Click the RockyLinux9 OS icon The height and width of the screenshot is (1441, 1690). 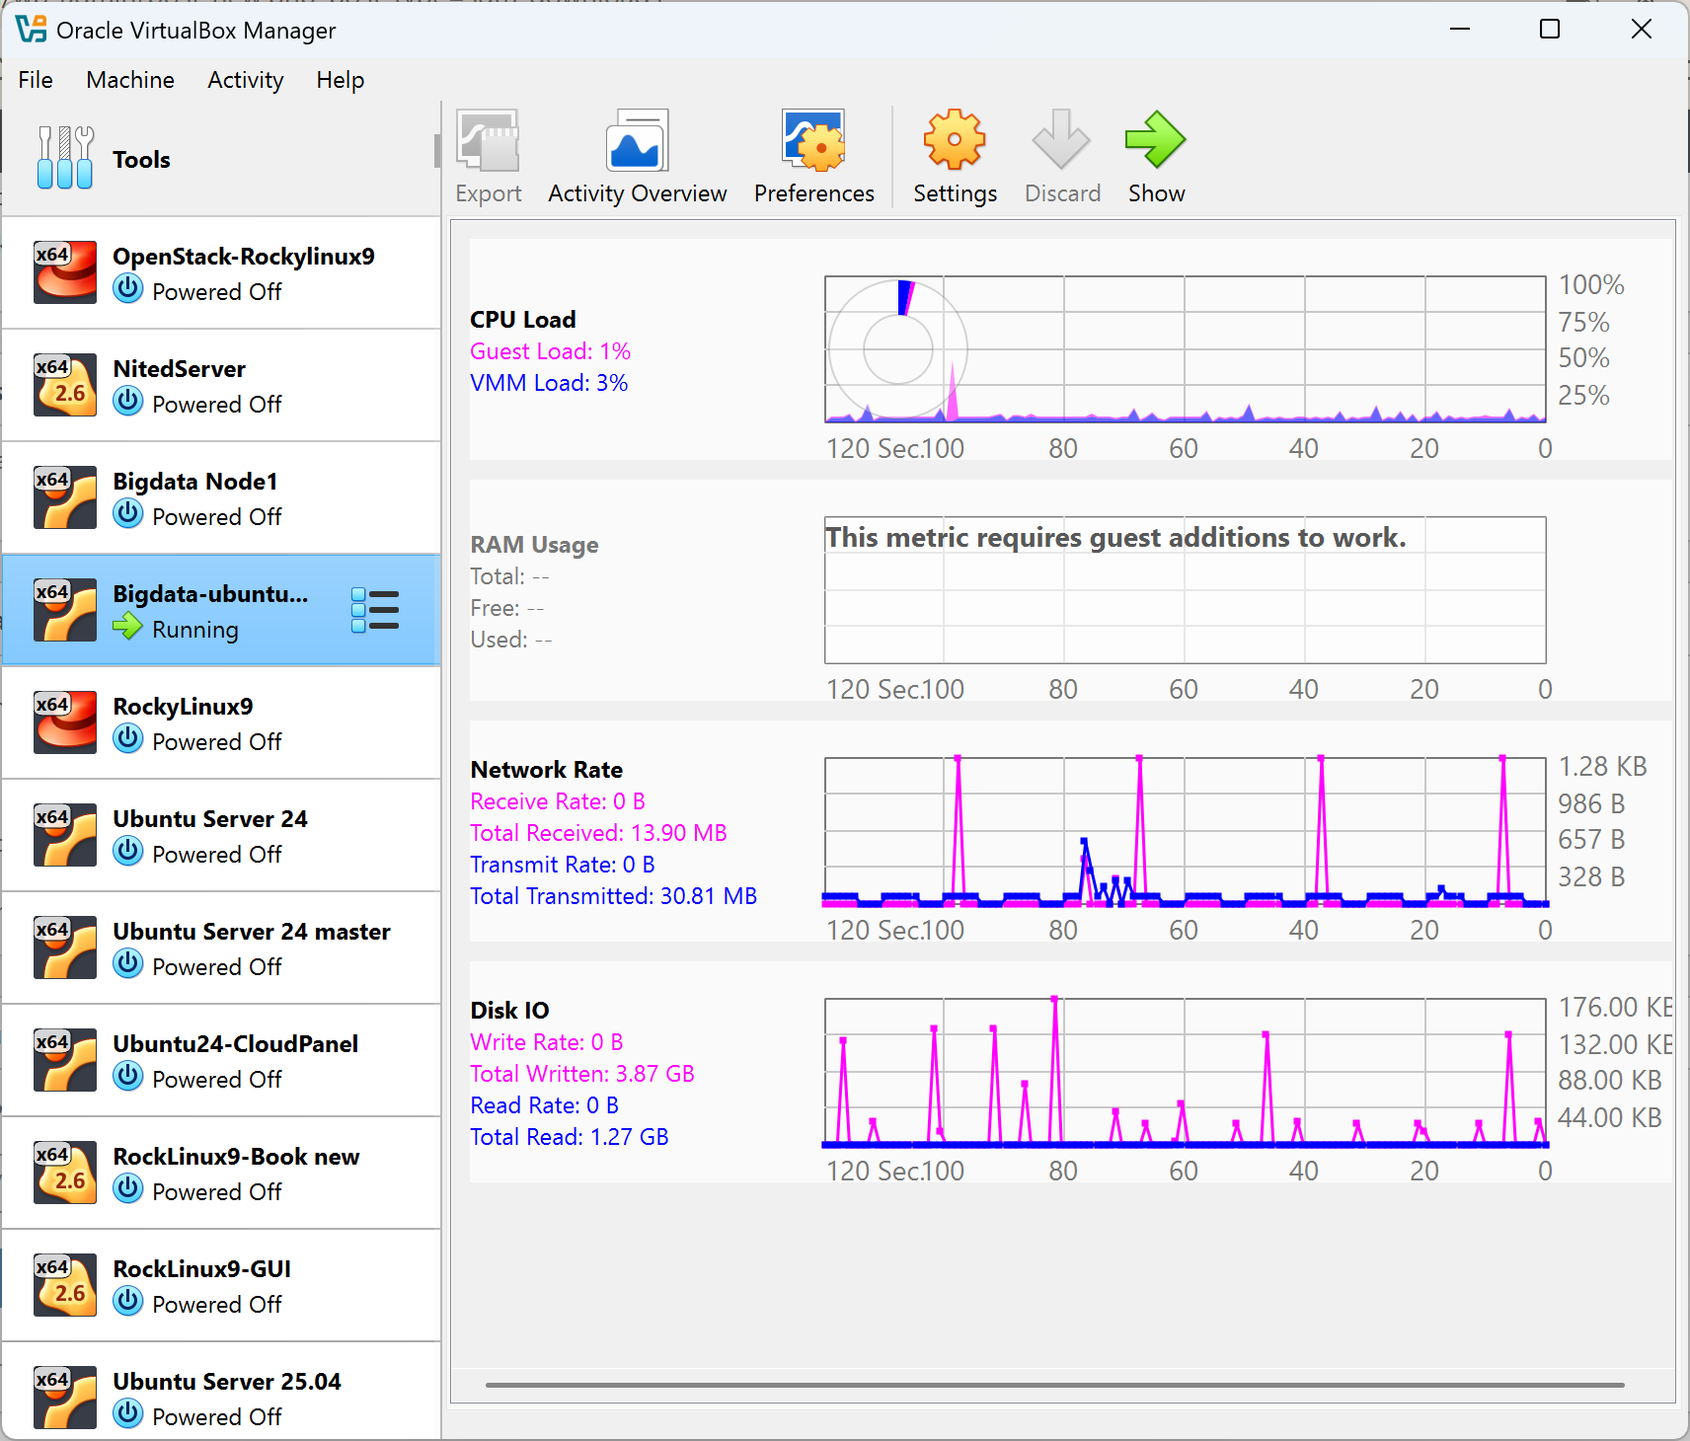click(65, 722)
